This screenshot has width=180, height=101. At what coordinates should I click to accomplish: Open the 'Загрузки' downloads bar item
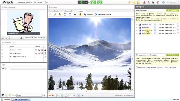[6, 100]
